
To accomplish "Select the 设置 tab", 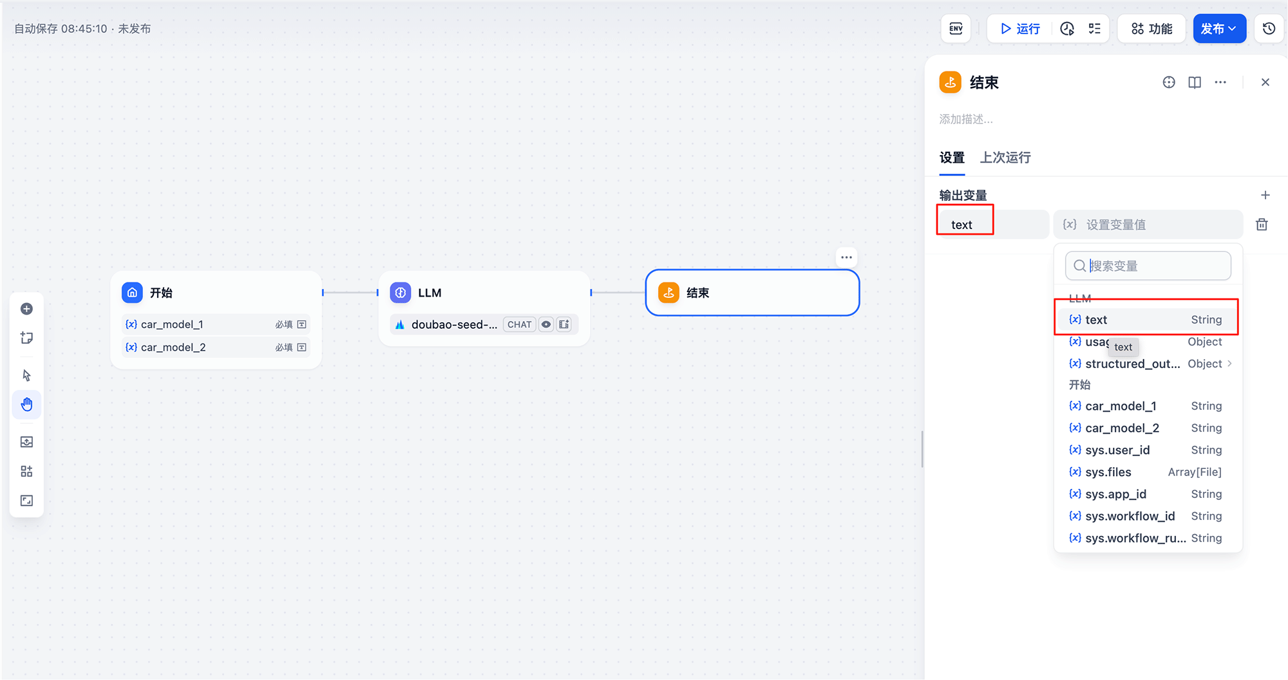I will tap(952, 158).
